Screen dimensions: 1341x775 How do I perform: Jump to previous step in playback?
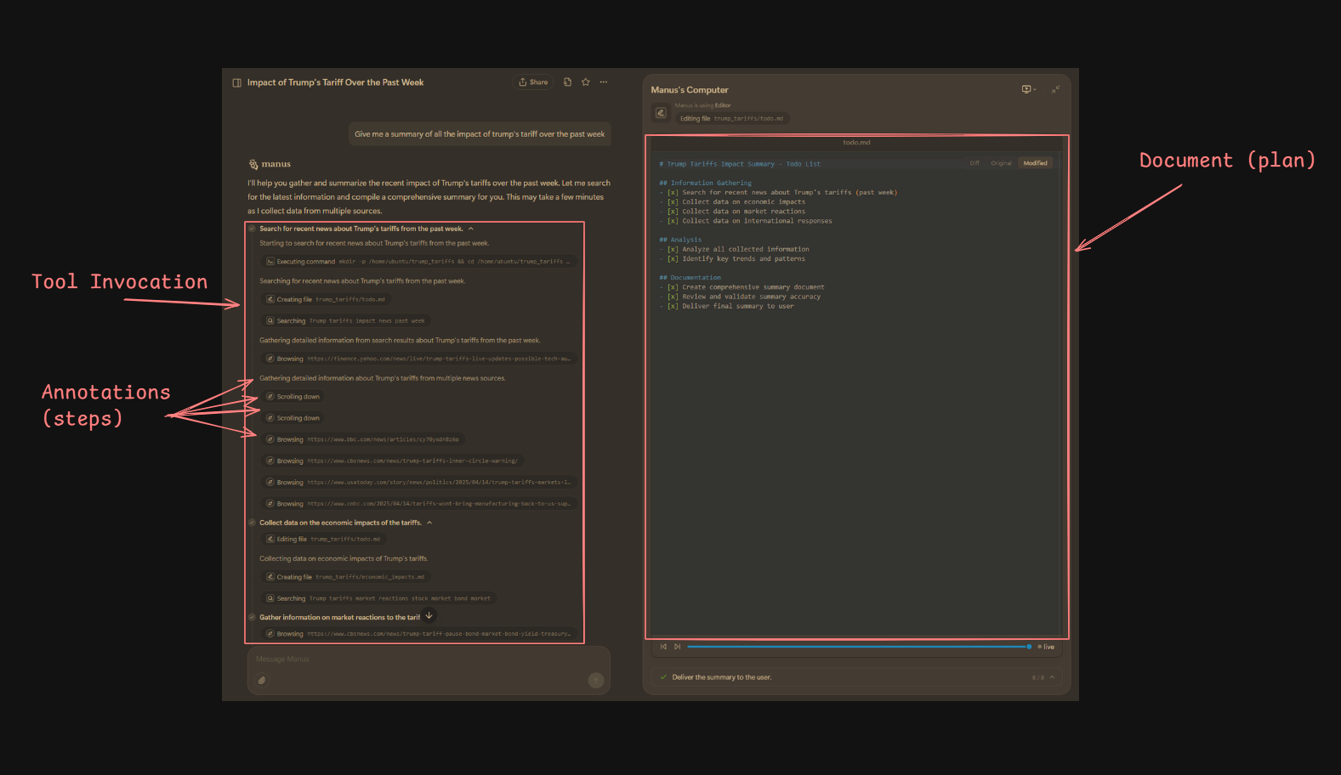pos(664,647)
